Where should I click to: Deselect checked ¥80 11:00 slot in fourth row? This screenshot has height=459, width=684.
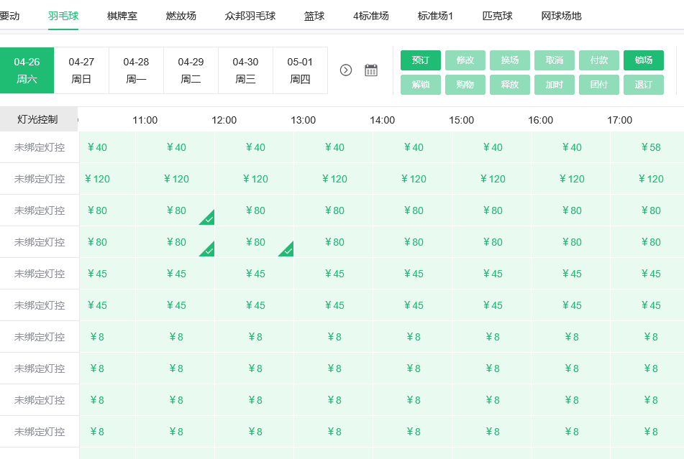point(175,241)
